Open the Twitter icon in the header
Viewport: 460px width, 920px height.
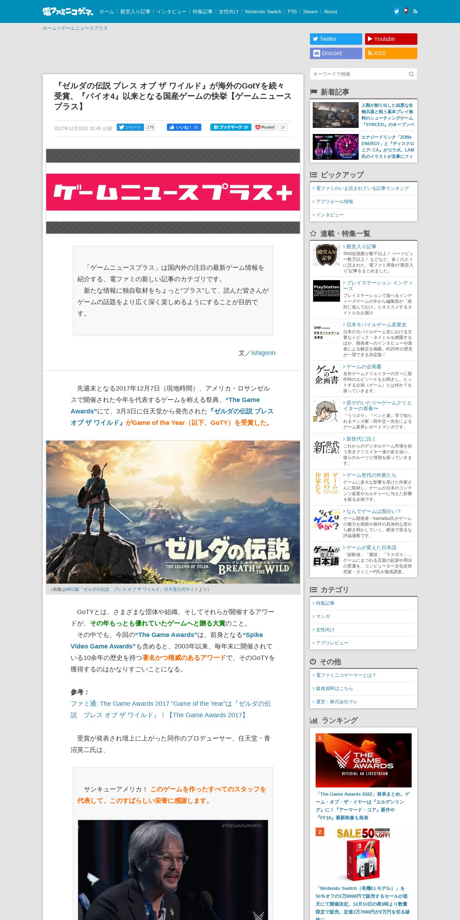[397, 11]
